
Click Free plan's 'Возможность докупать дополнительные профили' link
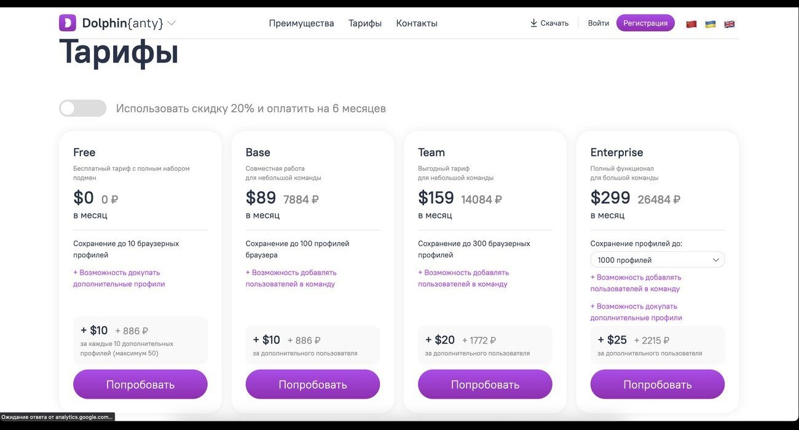119,278
